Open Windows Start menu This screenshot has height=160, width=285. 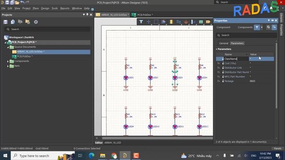pyautogui.click(x=5, y=156)
